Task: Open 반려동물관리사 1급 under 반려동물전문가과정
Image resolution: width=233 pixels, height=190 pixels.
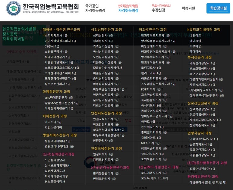Action: click(x=106, y=173)
